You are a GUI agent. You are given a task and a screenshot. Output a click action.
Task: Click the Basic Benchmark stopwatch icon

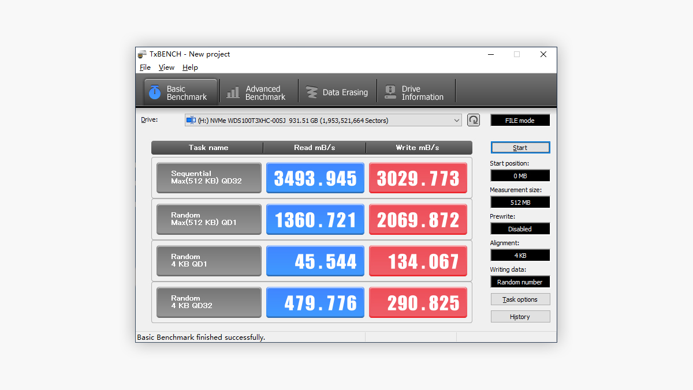[154, 92]
